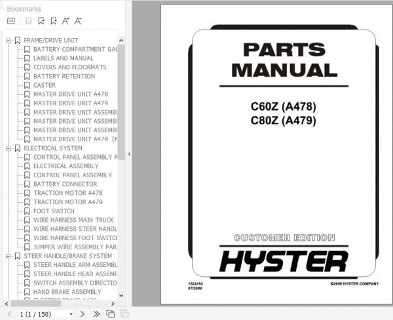Open the STEER HANDLE/BRAKE SYSTEM bookmark

(67, 256)
